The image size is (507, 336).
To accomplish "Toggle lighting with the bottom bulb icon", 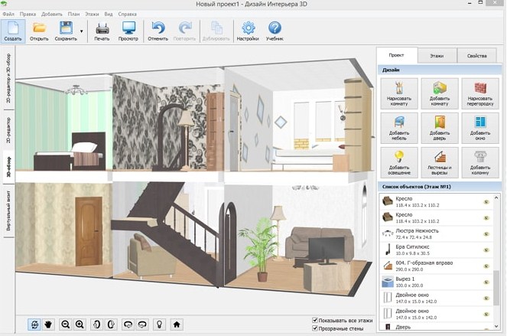I will click(x=159, y=324).
